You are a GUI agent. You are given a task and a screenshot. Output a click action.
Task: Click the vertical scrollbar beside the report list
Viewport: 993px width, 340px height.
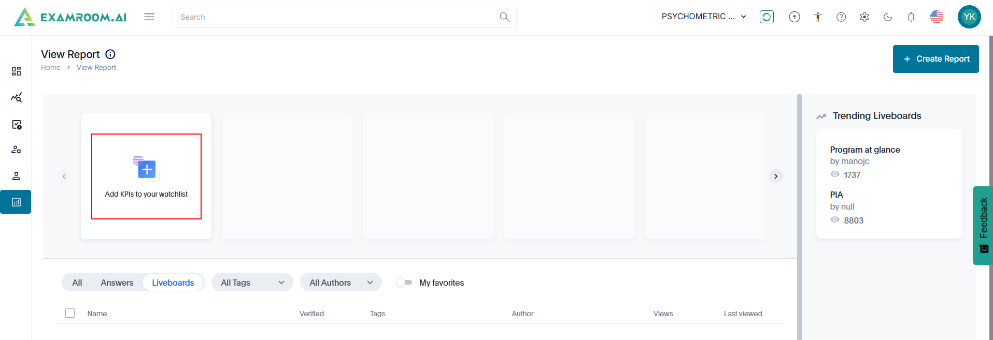(x=799, y=217)
